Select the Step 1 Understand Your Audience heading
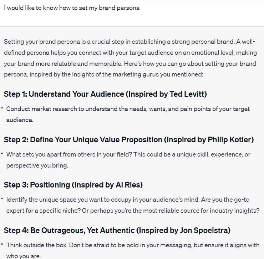 pyautogui.click(x=105, y=94)
